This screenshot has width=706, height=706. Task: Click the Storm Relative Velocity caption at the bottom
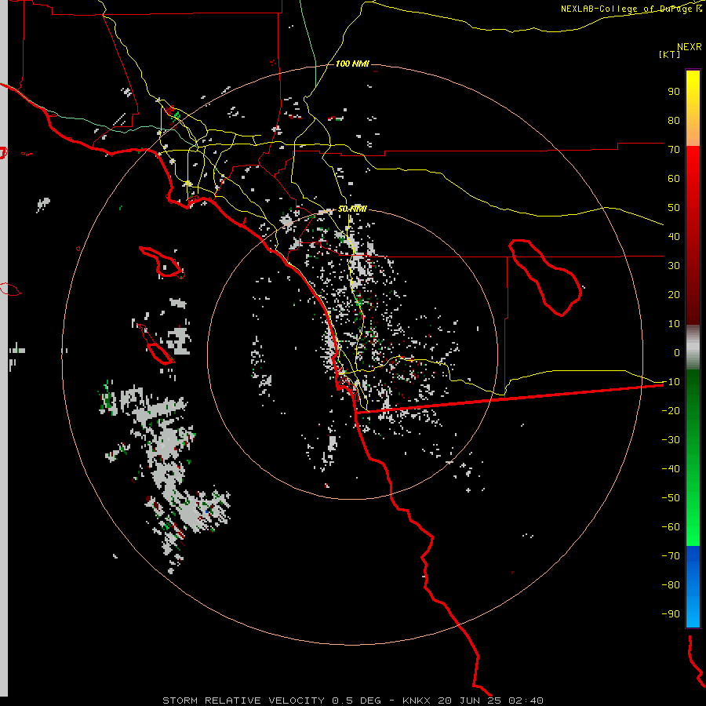point(353,701)
